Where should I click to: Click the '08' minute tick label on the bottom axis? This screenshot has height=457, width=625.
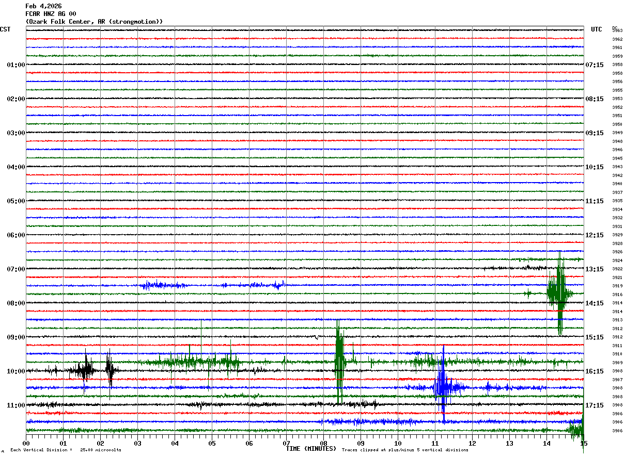click(324, 443)
